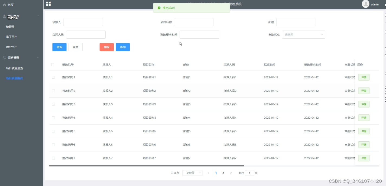
Task: Open 详情 for 整改编号5
Action: pyautogui.click(x=364, y=131)
